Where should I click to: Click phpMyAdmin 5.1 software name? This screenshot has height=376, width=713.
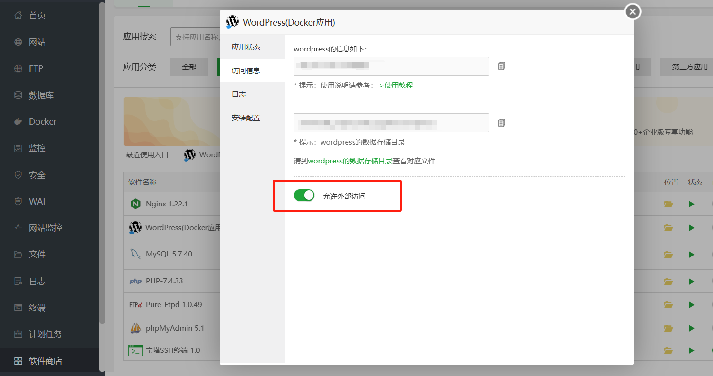point(175,328)
